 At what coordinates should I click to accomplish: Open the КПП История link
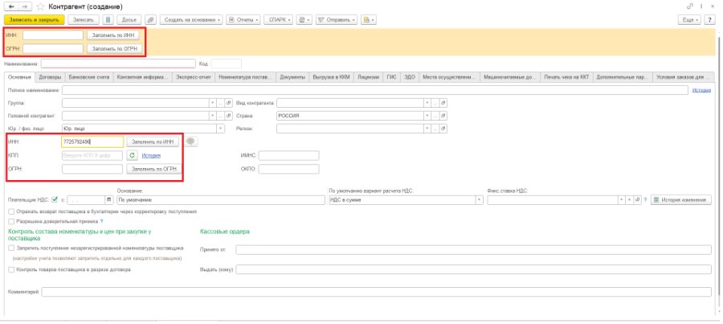pos(151,155)
